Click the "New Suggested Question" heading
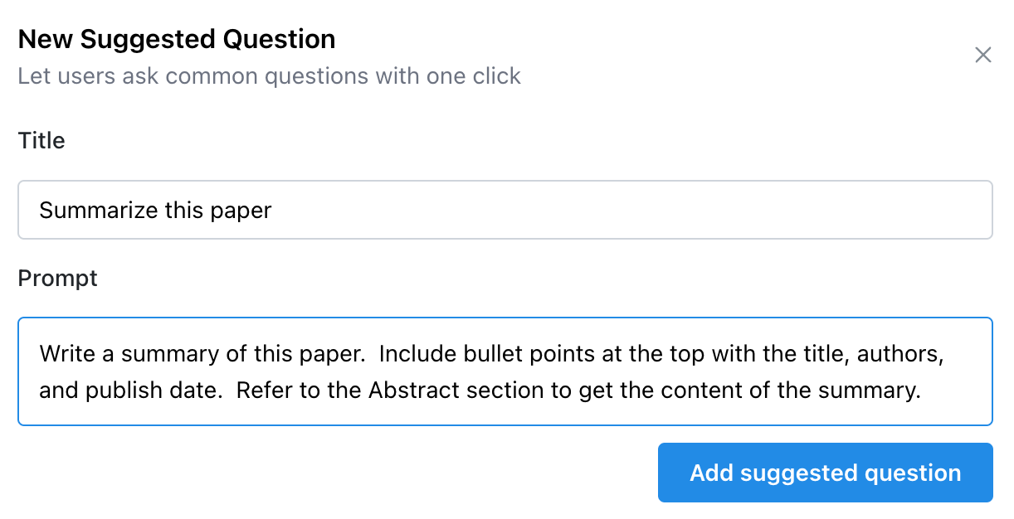The height and width of the screenshot is (519, 1014). tap(177, 39)
